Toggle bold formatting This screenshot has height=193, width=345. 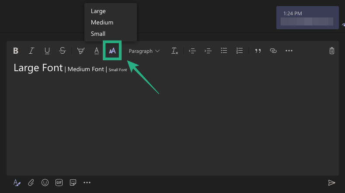[x=16, y=51]
